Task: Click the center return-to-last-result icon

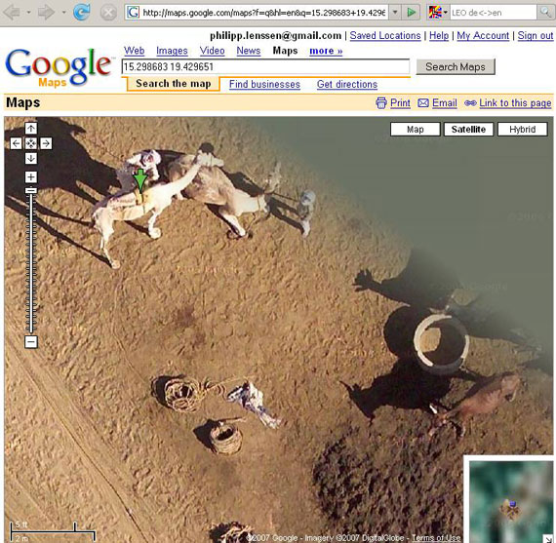Action: (31, 143)
